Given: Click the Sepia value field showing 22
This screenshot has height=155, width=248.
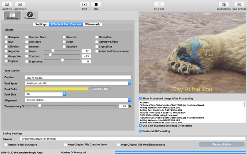Looking at the screenshot, I should 86,51.
